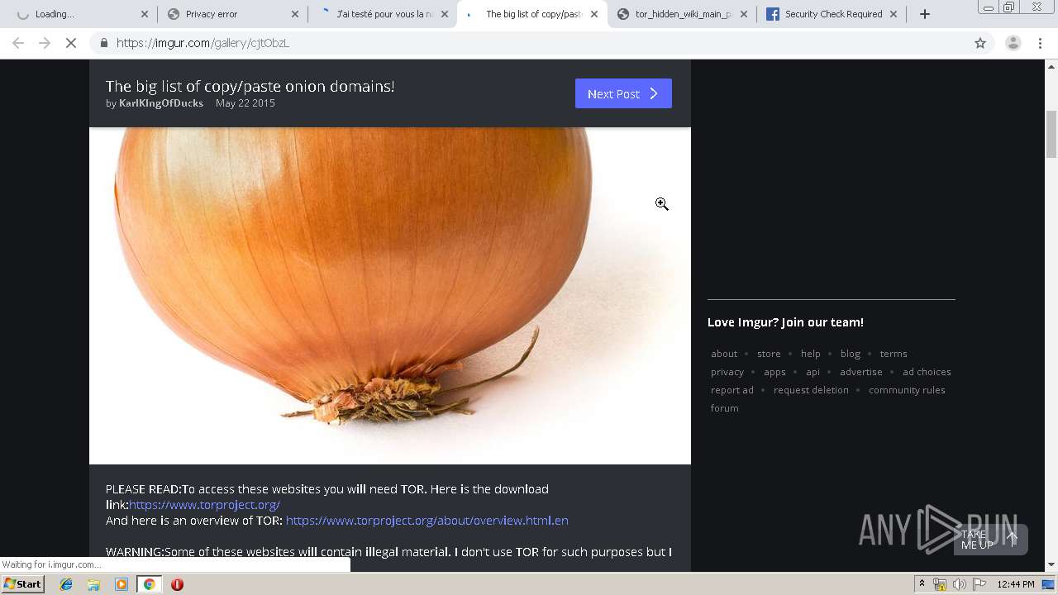Open the ad choices footer link
This screenshot has width=1058, height=595.
(x=927, y=372)
